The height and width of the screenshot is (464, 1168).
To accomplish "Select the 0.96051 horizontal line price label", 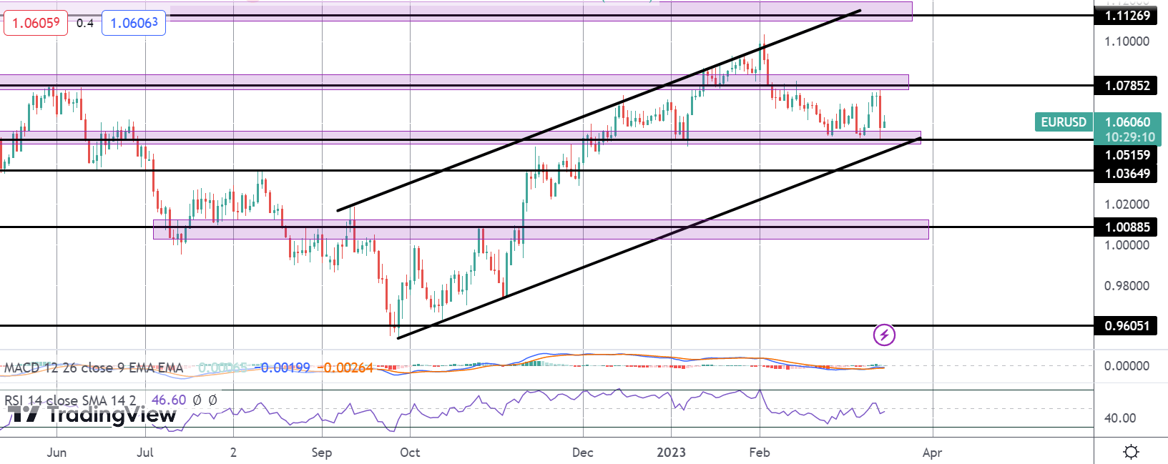I will (1127, 326).
